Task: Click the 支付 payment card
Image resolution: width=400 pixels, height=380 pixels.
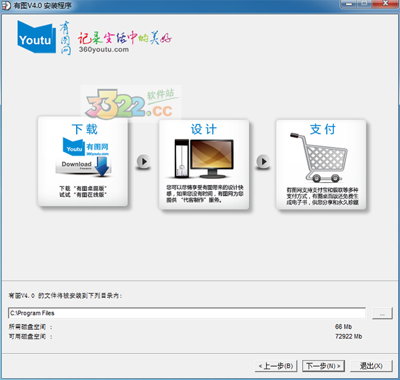Action: pos(321,164)
